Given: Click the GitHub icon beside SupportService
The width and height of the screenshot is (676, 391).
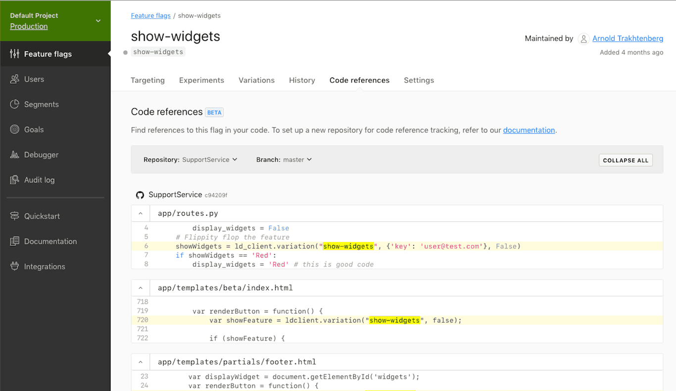Looking at the screenshot, I should coord(140,195).
